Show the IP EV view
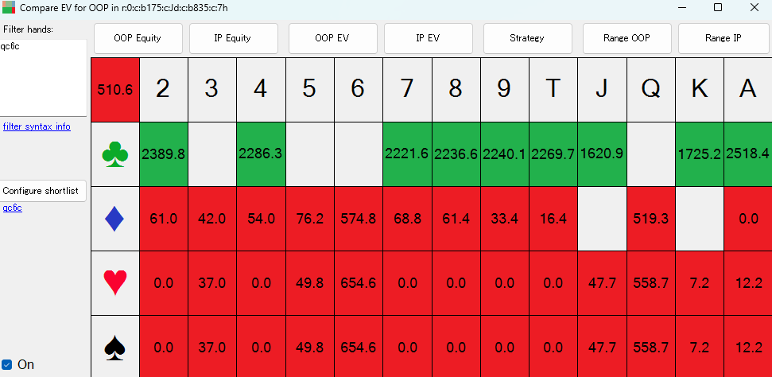Screen dimensions: 772x377 (428, 38)
